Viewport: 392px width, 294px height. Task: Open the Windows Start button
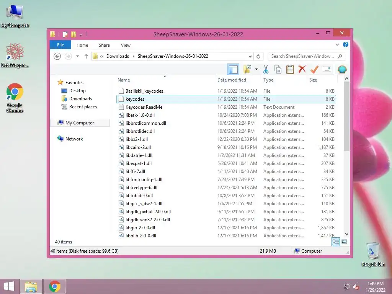[9, 286]
